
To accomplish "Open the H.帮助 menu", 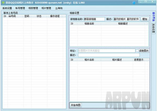I will pos(59,8).
